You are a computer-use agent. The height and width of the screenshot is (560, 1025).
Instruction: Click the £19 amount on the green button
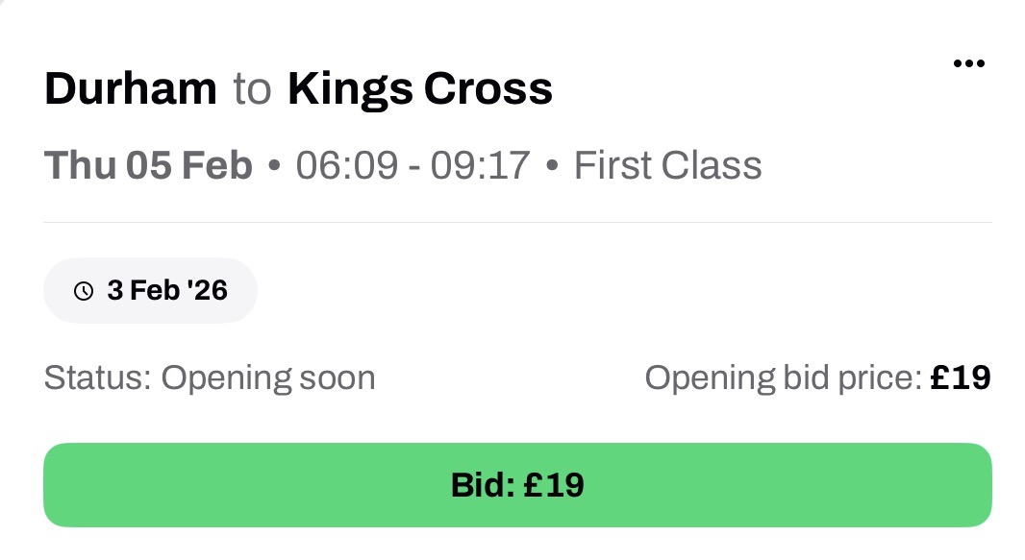pyautogui.click(x=553, y=485)
